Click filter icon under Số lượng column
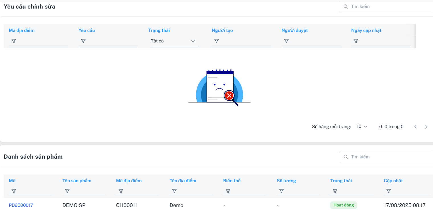Image resolution: width=433 pixels, height=219 pixels. (x=281, y=191)
